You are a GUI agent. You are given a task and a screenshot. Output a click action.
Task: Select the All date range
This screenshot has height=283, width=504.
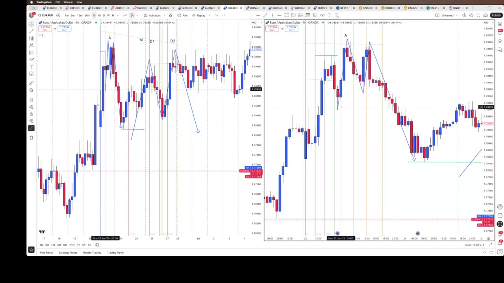pyautogui.click(x=89, y=245)
